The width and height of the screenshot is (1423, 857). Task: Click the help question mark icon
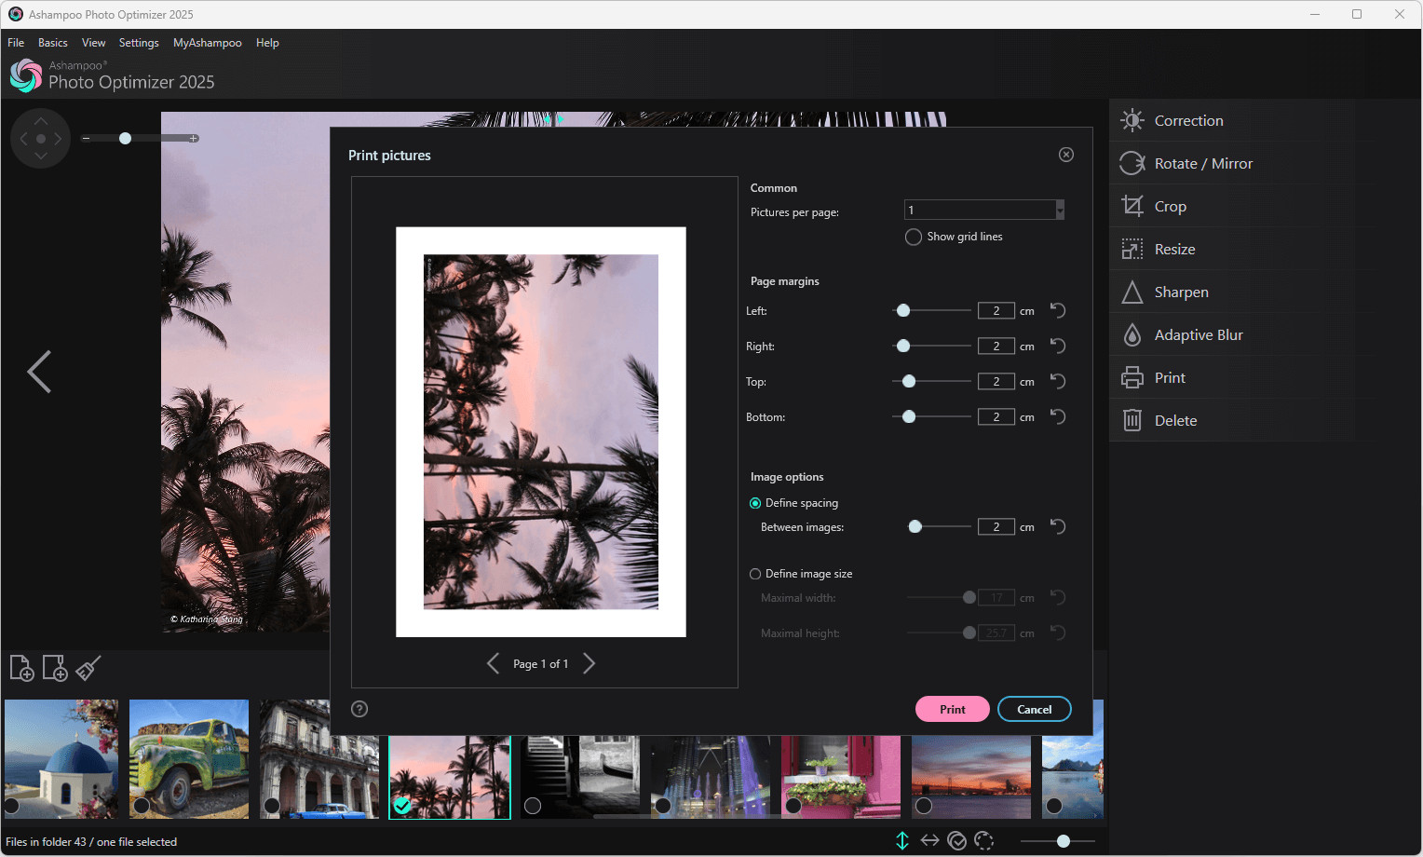point(359,709)
